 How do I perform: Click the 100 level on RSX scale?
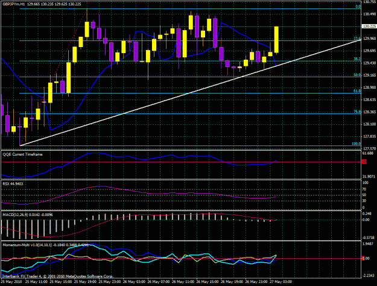click(x=365, y=183)
